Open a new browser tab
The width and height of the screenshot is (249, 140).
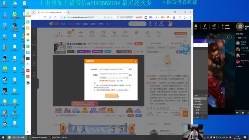coord(68,12)
